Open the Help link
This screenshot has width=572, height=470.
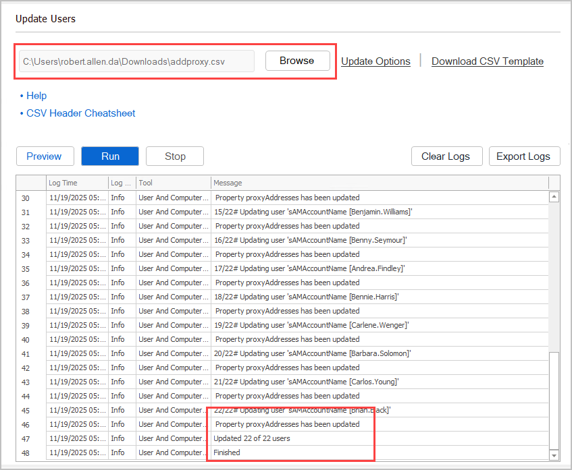click(36, 95)
